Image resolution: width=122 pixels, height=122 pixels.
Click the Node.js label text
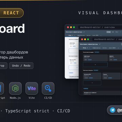click(15, 98)
